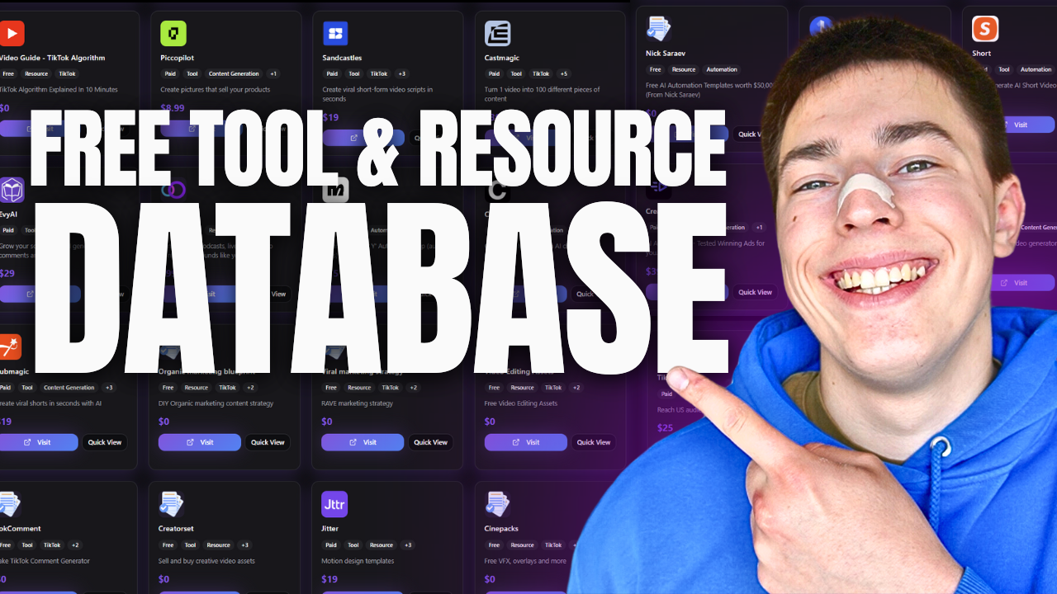Click the Sandcastles blue logo icon
Image resolution: width=1057 pixels, height=594 pixels.
click(335, 34)
